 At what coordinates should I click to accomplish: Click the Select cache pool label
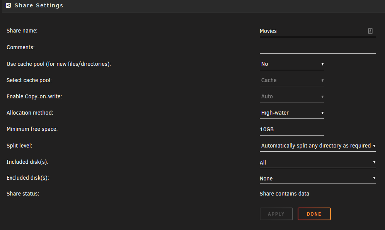pos(29,80)
